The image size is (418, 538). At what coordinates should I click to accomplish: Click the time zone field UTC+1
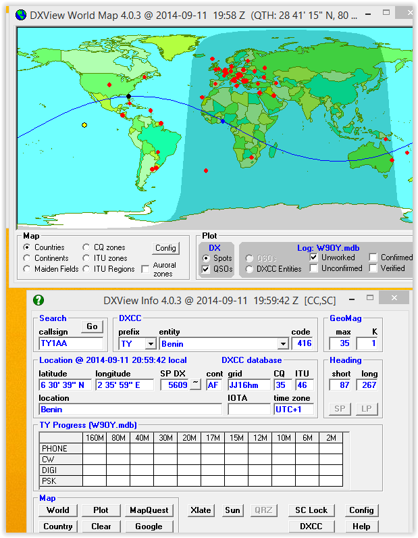pos(294,410)
